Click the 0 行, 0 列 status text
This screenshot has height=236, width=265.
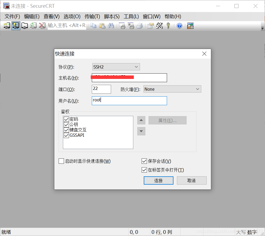pos(162,232)
